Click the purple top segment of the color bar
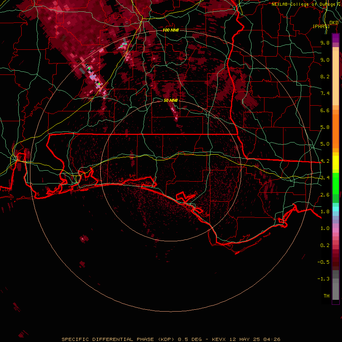 [x=336, y=38]
